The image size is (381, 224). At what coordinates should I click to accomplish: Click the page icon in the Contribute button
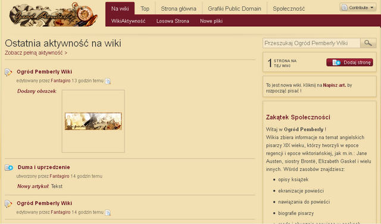(345, 8)
